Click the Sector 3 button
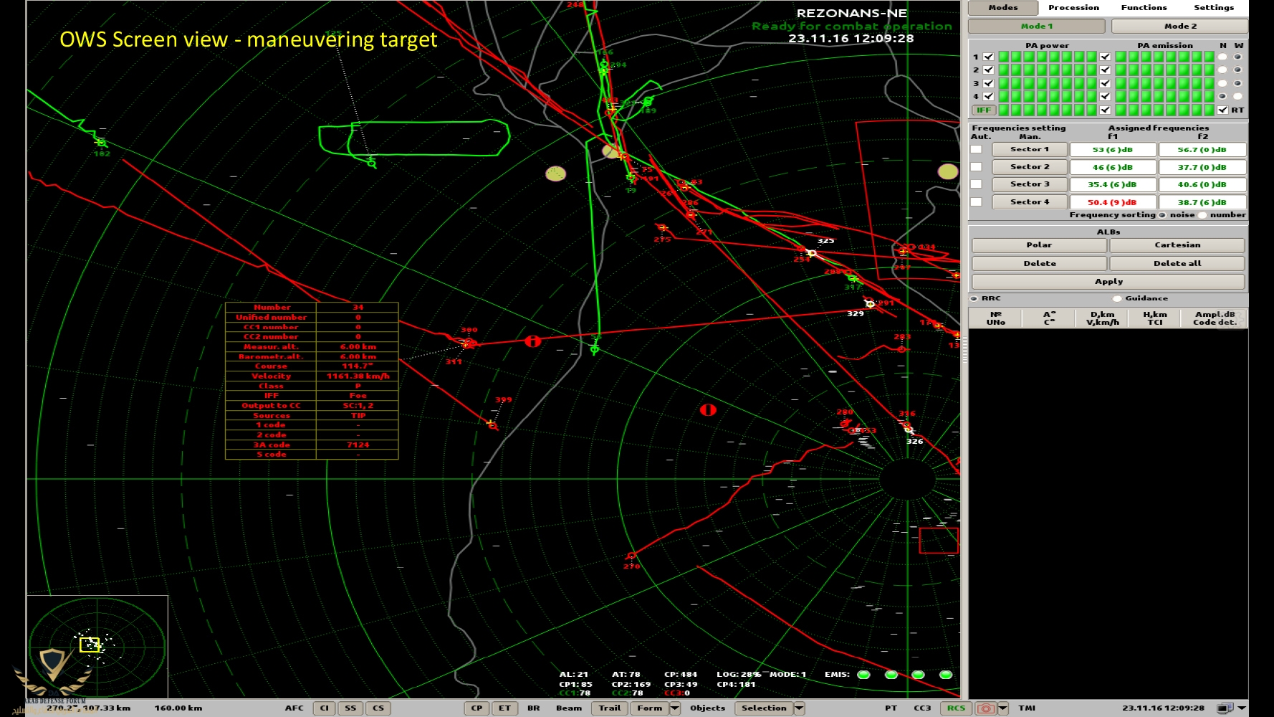This screenshot has height=717, width=1274. [1030, 184]
